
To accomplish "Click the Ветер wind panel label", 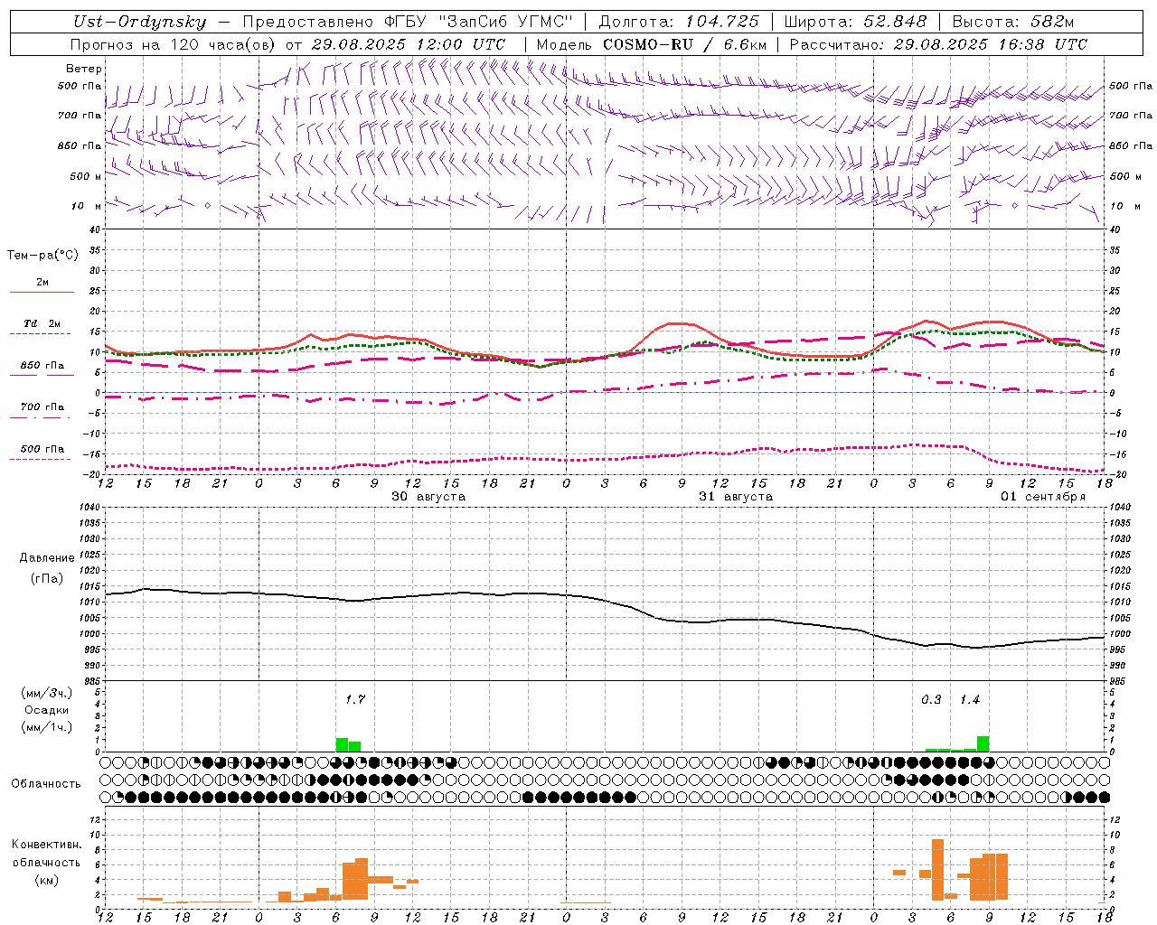I will [x=84, y=69].
